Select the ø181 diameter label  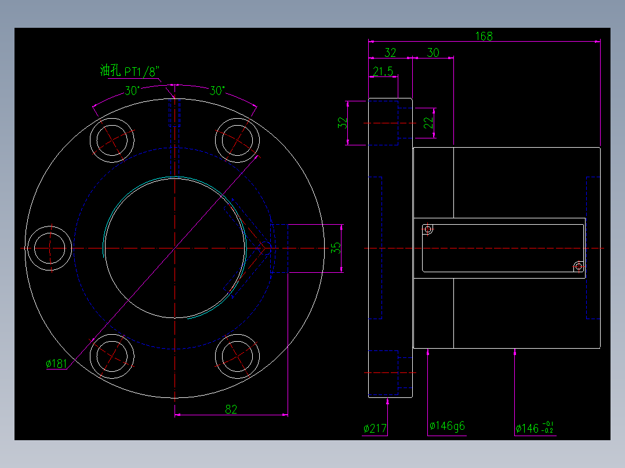[56, 364]
